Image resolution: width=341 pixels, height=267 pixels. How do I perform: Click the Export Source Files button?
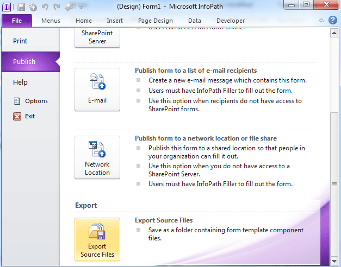tap(97, 239)
